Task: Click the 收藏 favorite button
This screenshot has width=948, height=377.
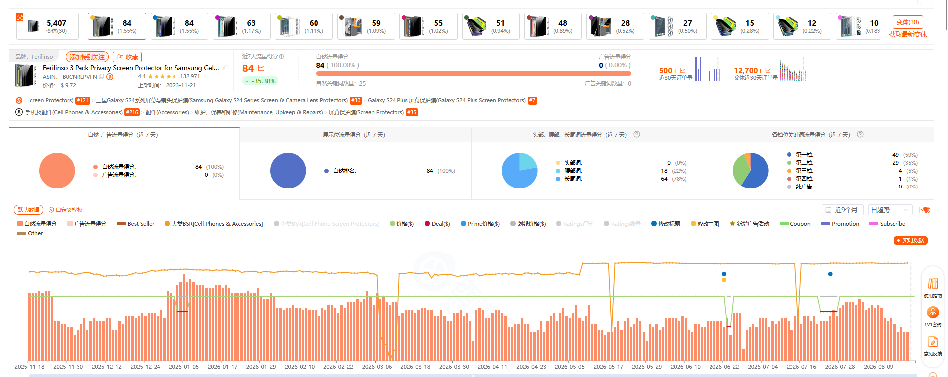Action: click(127, 57)
